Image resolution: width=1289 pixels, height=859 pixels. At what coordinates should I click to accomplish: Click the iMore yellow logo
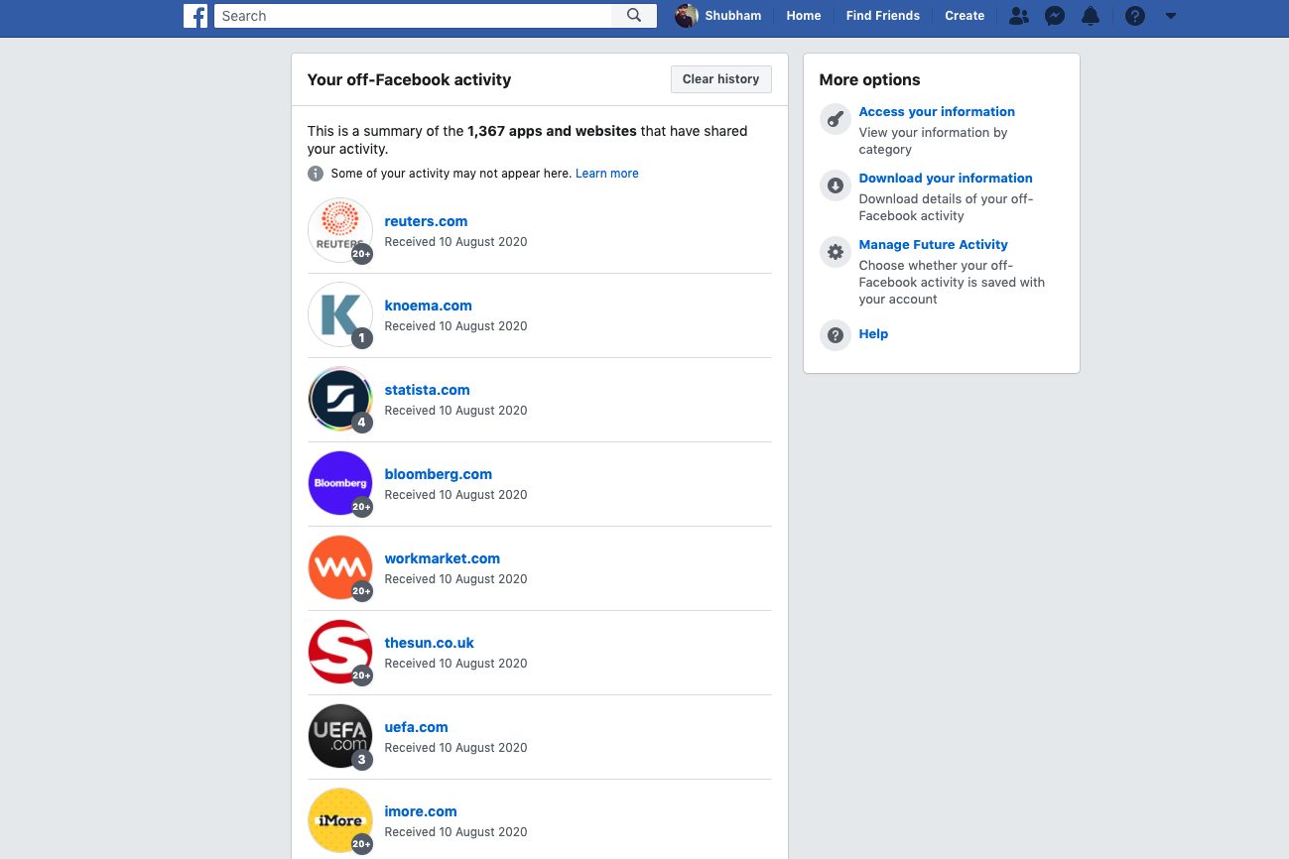[x=340, y=820]
